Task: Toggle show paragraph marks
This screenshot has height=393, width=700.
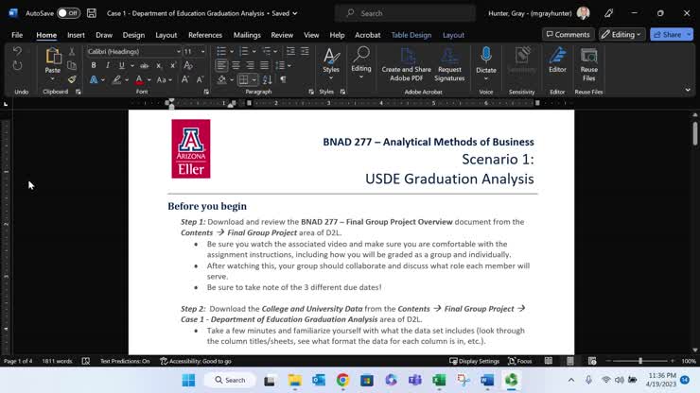Action: tap(283, 80)
